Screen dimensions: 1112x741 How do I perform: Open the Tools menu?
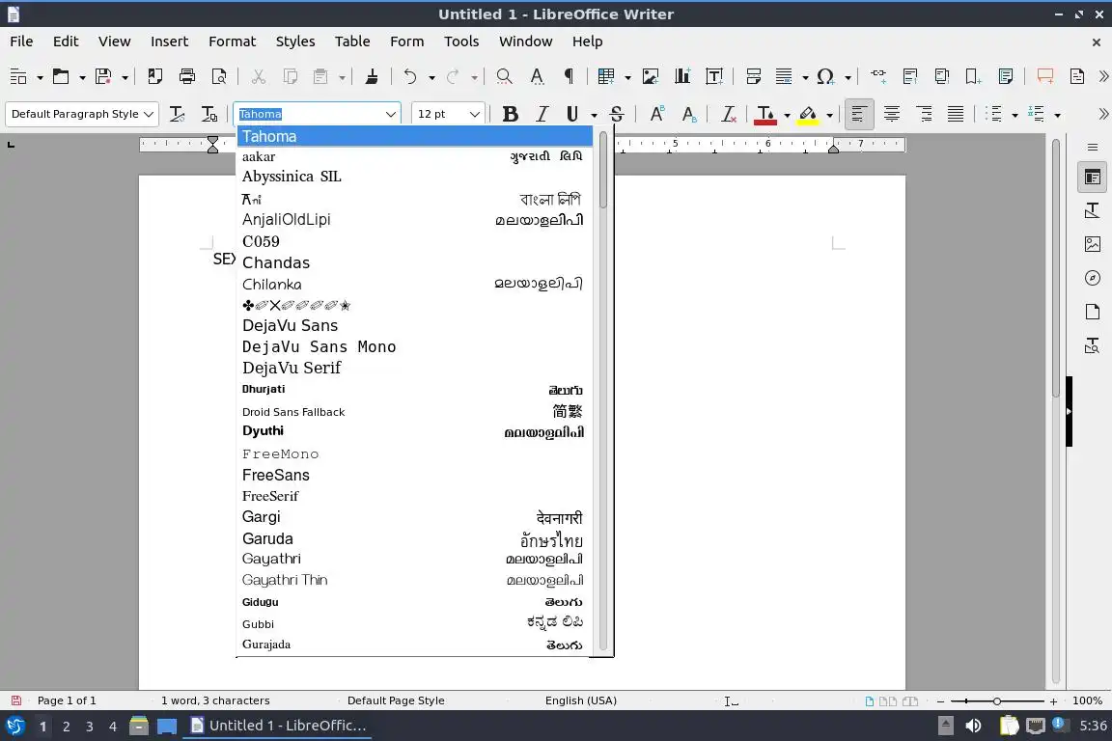461,41
